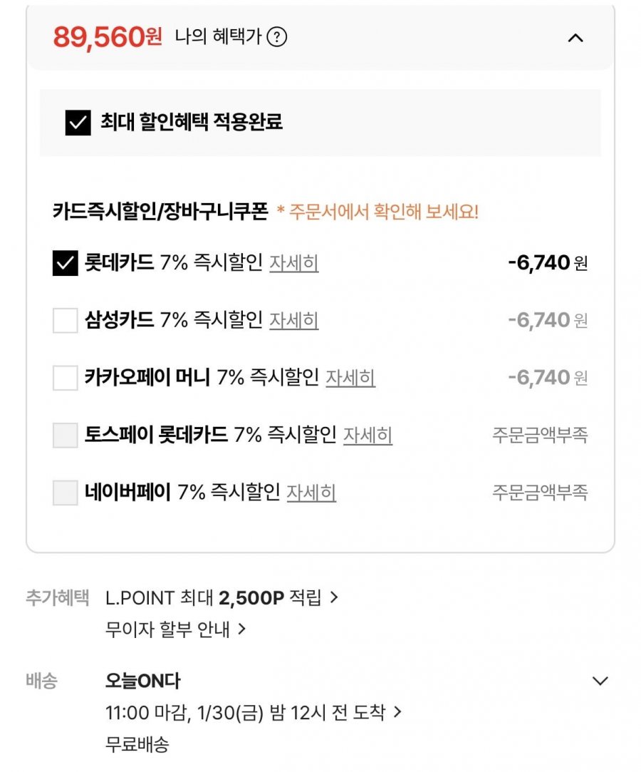This screenshot has height=772, width=641.
Task: Click the disabled 네이버페이 checkbox
Action: click(x=66, y=493)
